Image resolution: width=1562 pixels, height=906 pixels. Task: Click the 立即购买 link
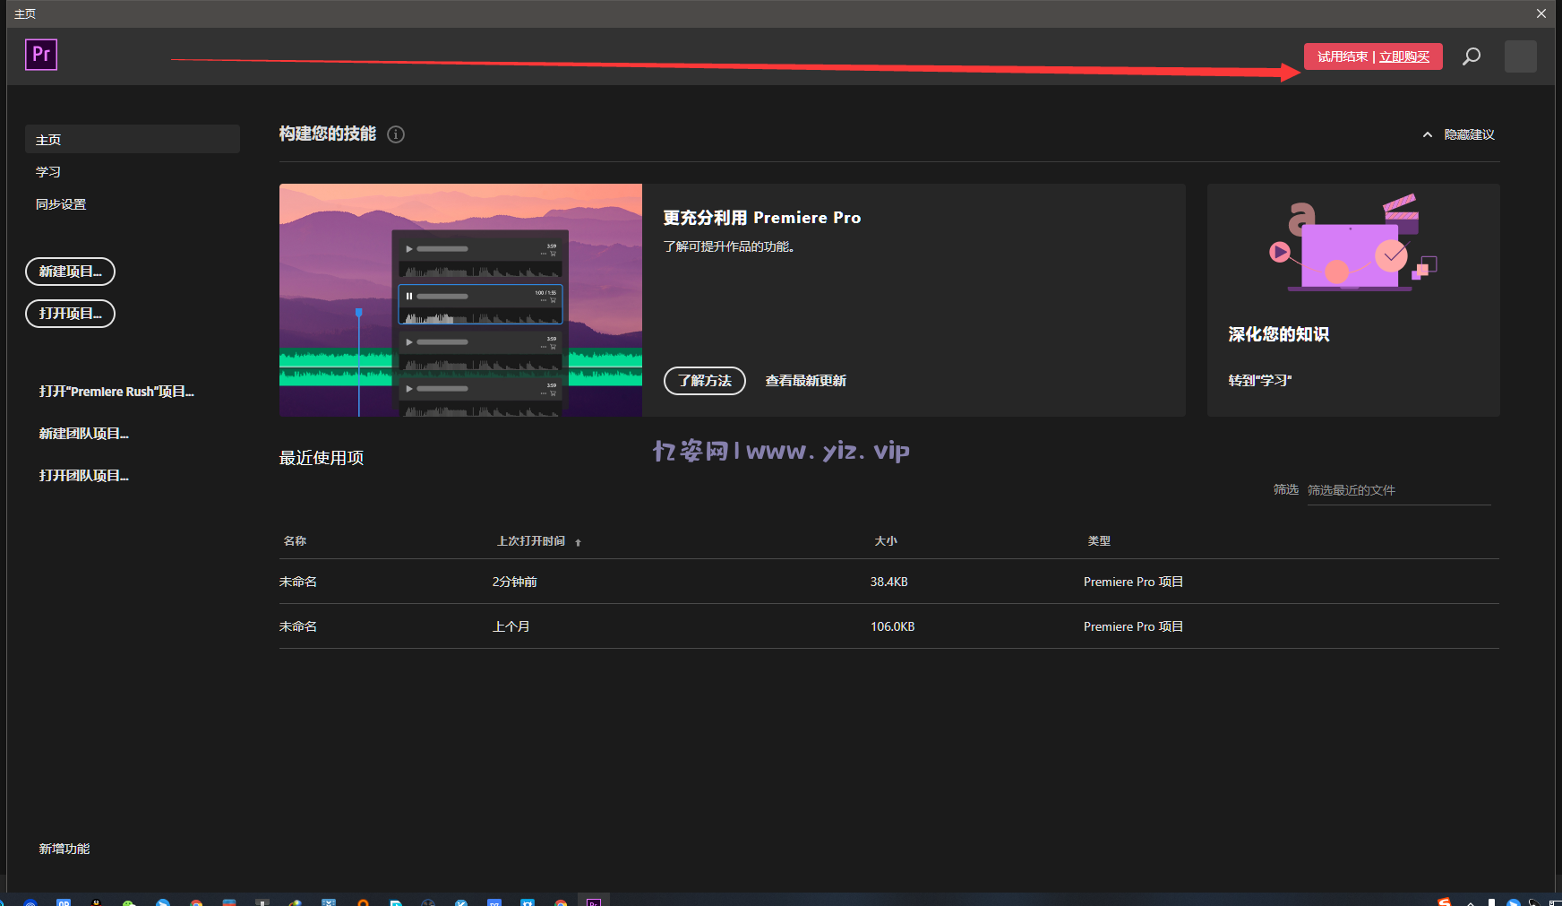click(1404, 56)
